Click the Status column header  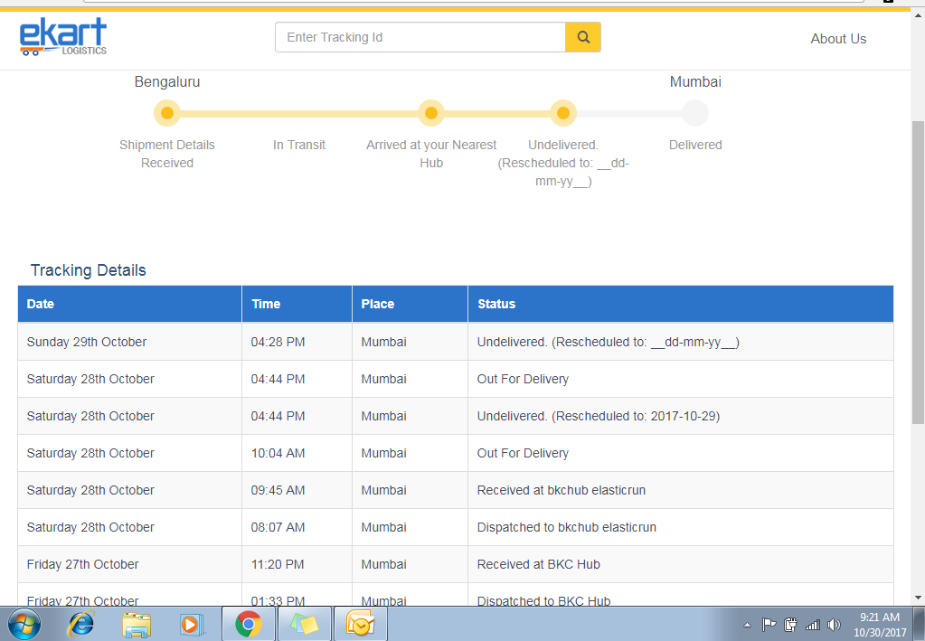click(496, 304)
